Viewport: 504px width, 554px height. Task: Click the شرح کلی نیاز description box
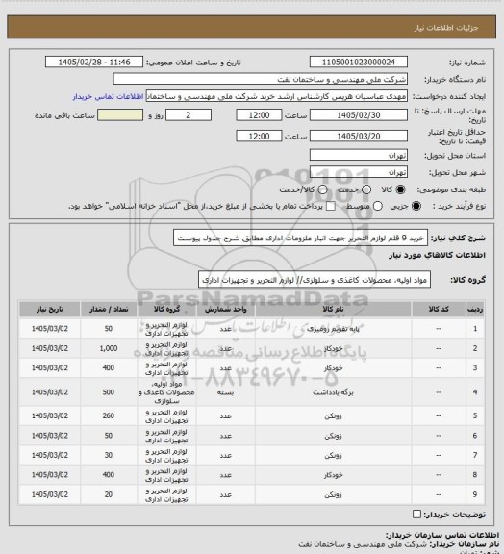click(x=300, y=239)
